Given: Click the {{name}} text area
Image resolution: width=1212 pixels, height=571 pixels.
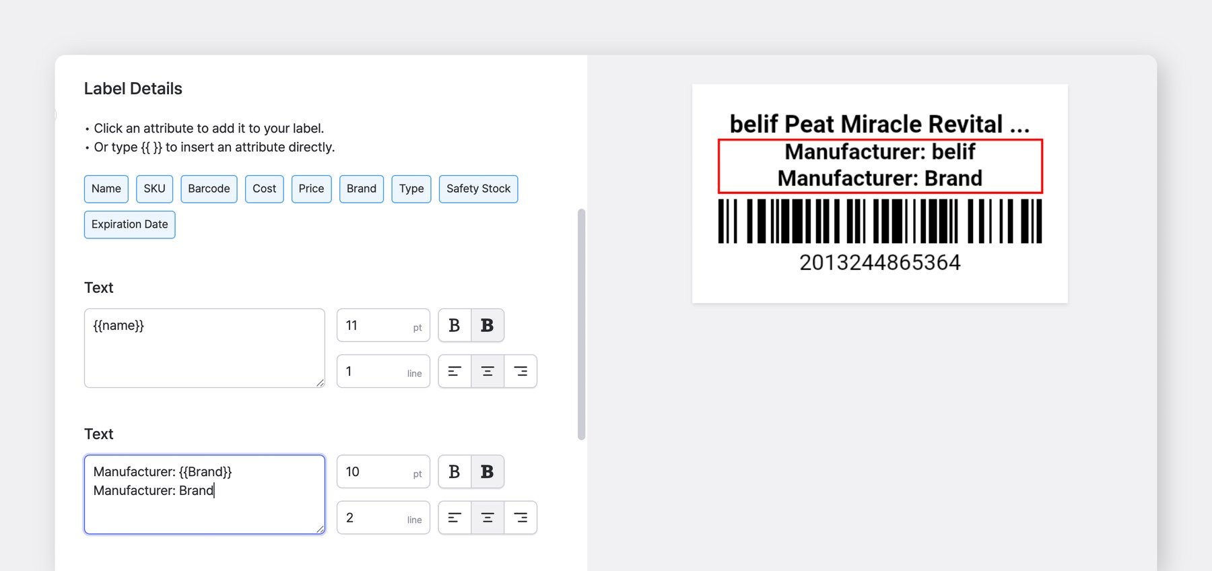Looking at the screenshot, I should pos(204,348).
